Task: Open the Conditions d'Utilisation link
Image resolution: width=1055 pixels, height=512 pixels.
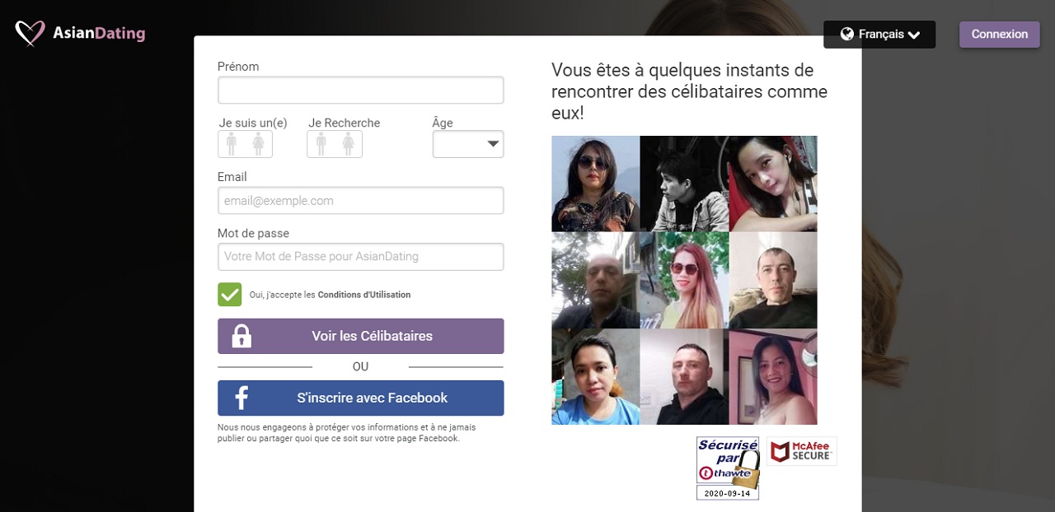Action: 364,295
